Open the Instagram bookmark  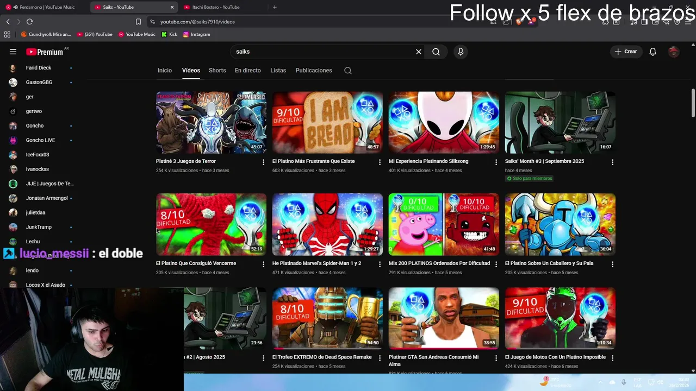point(196,34)
